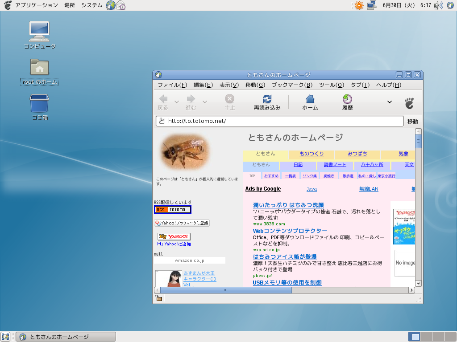Click the network monitor icon in top panel
This screenshot has height=342, width=457.
[372, 5]
